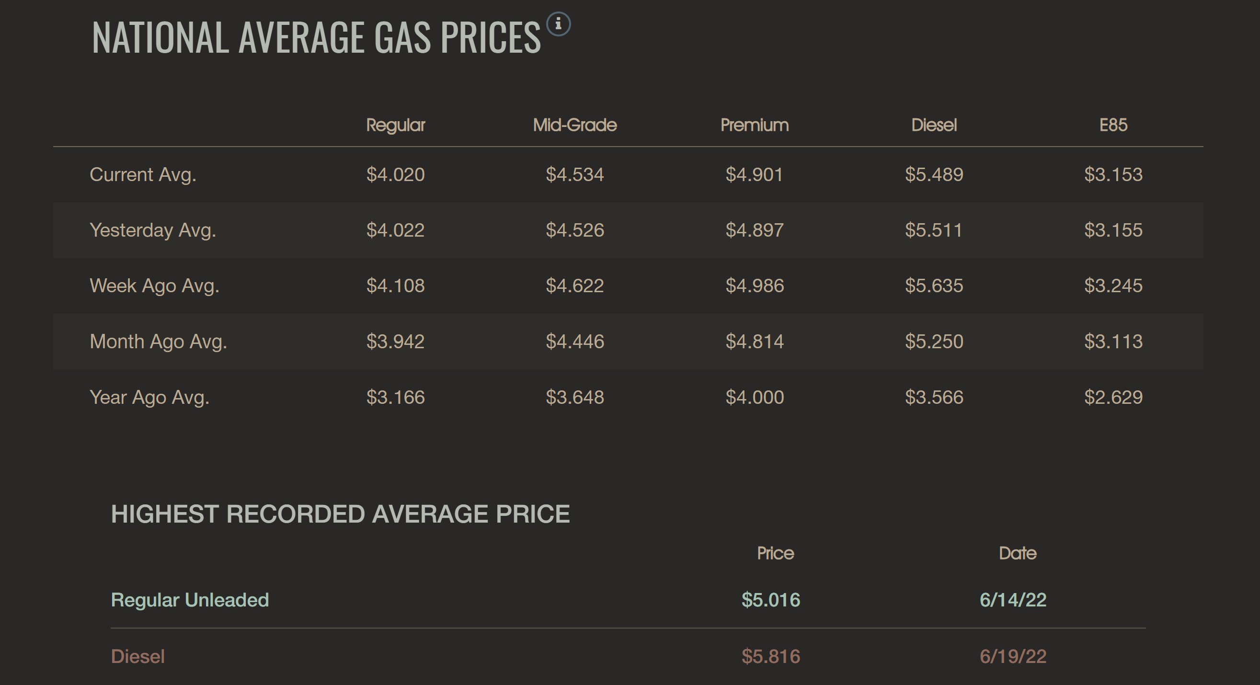Click the Premium column header
This screenshot has width=1260, height=685.
click(x=754, y=125)
